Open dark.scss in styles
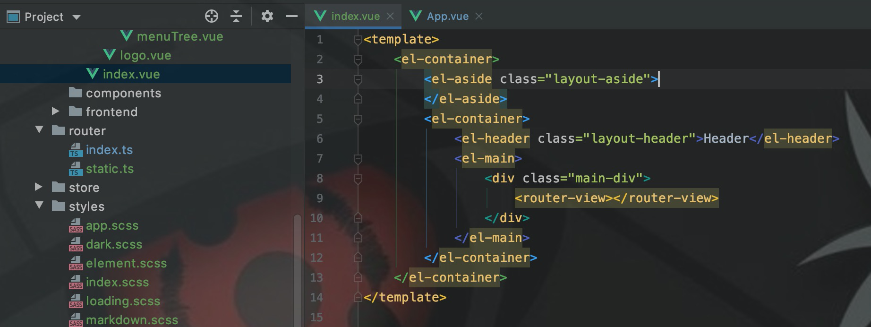The height and width of the screenshot is (327, 871). [114, 244]
